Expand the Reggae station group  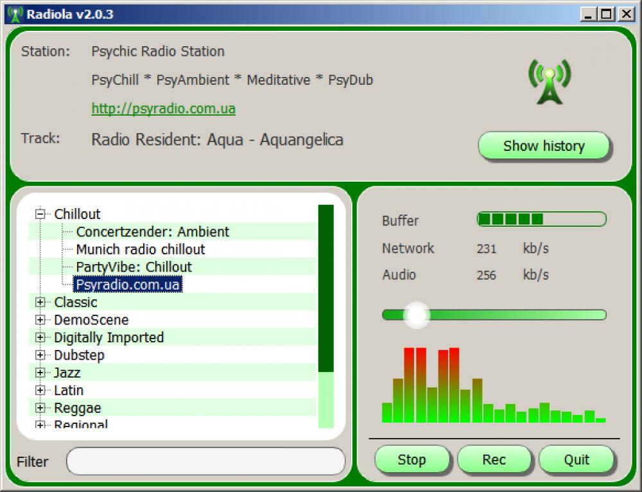pyautogui.click(x=40, y=408)
